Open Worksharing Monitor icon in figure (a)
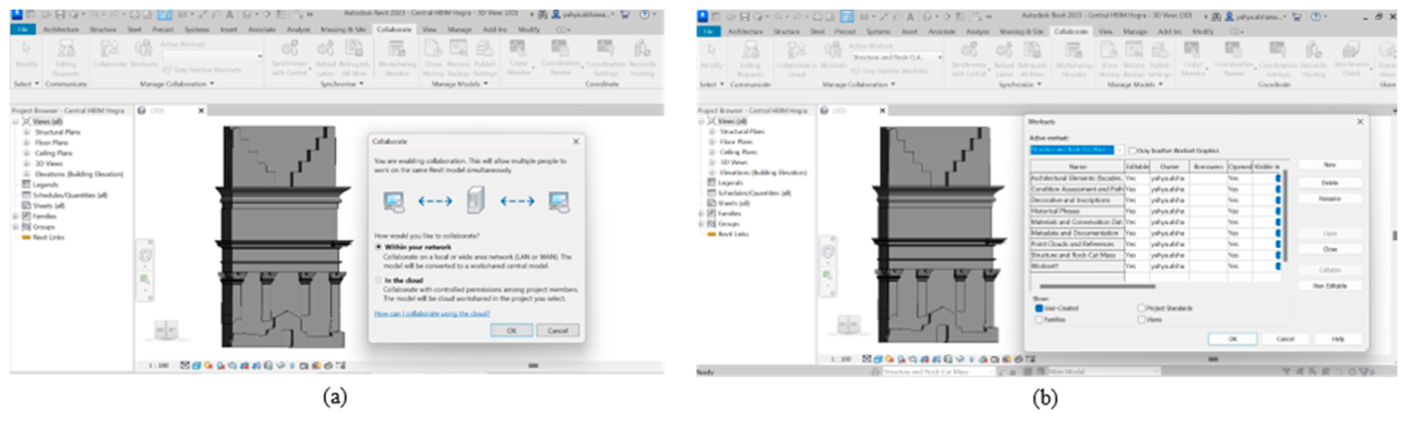1406x421 pixels. [x=398, y=59]
